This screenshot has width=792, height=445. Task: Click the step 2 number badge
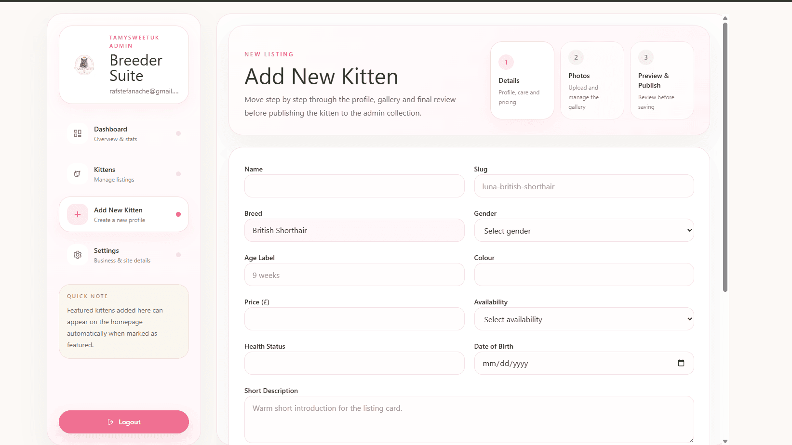(576, 57)
